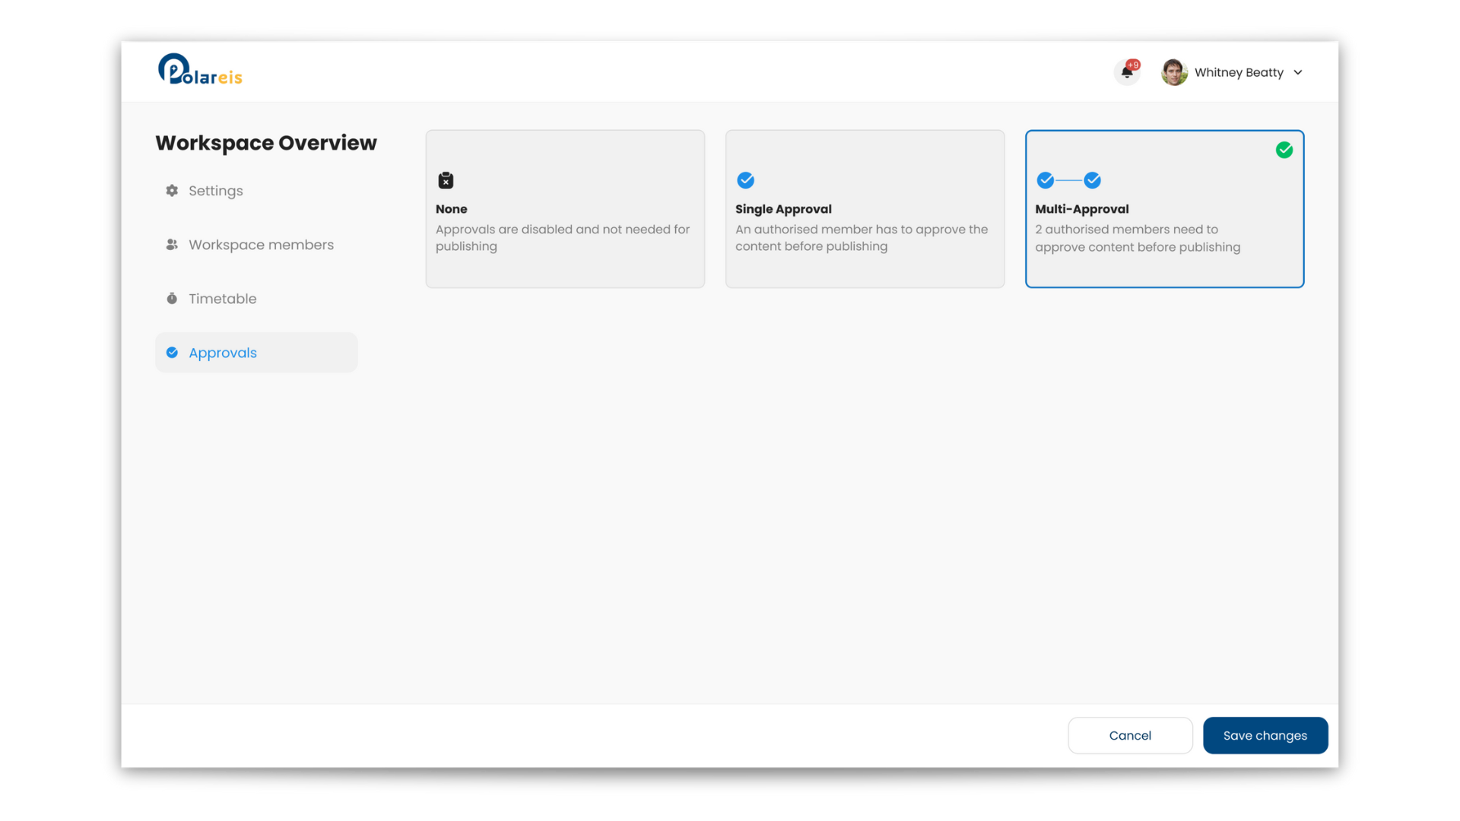Go to Workspace members section
This screenshot has width=1460, height=821.
pyautogui.click(x=261, y=245)
